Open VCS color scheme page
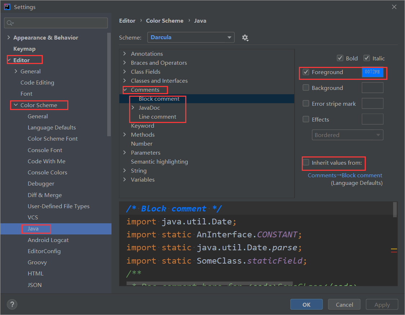Screen dimensions: 405x315 tap(33, 218)
